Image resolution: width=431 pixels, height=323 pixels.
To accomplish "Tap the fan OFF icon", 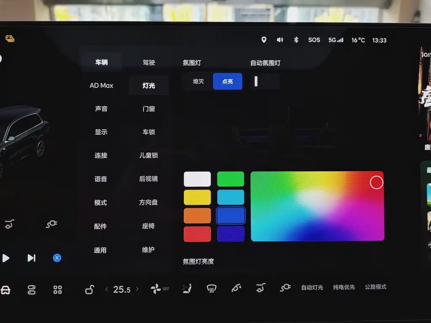I will 159,289.
